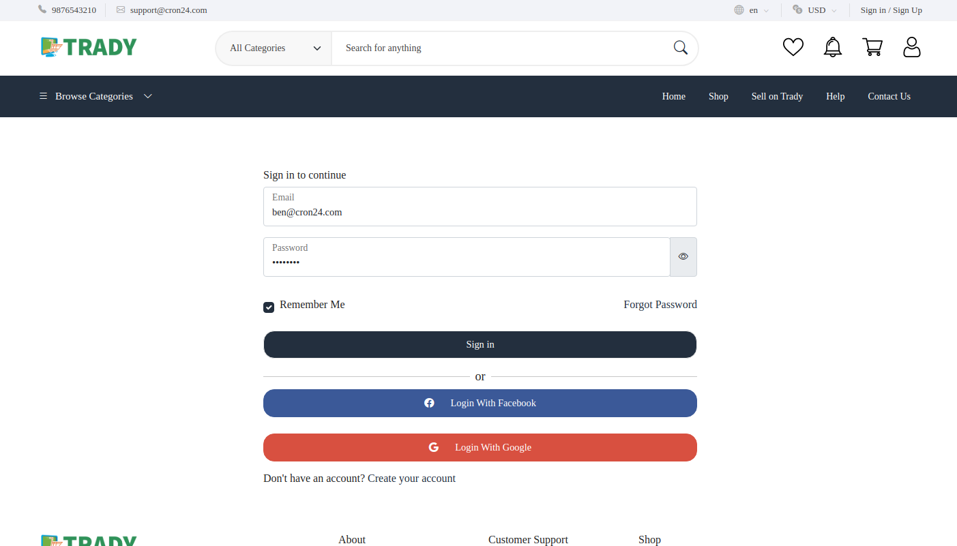Click the Sign in button
The height and width of the screenshot is (546, 957).
tap(480, 344)
